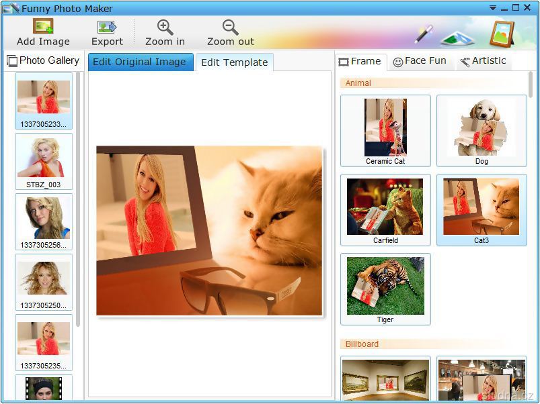Choose the Ceramic Cat frame template
The height and width of the screenshot is (404, 540).
click(x=385, y=130)
